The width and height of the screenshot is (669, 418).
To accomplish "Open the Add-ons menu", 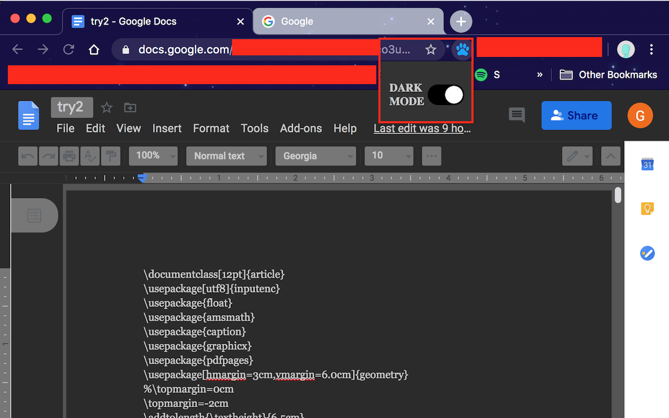I will point(301,128).
